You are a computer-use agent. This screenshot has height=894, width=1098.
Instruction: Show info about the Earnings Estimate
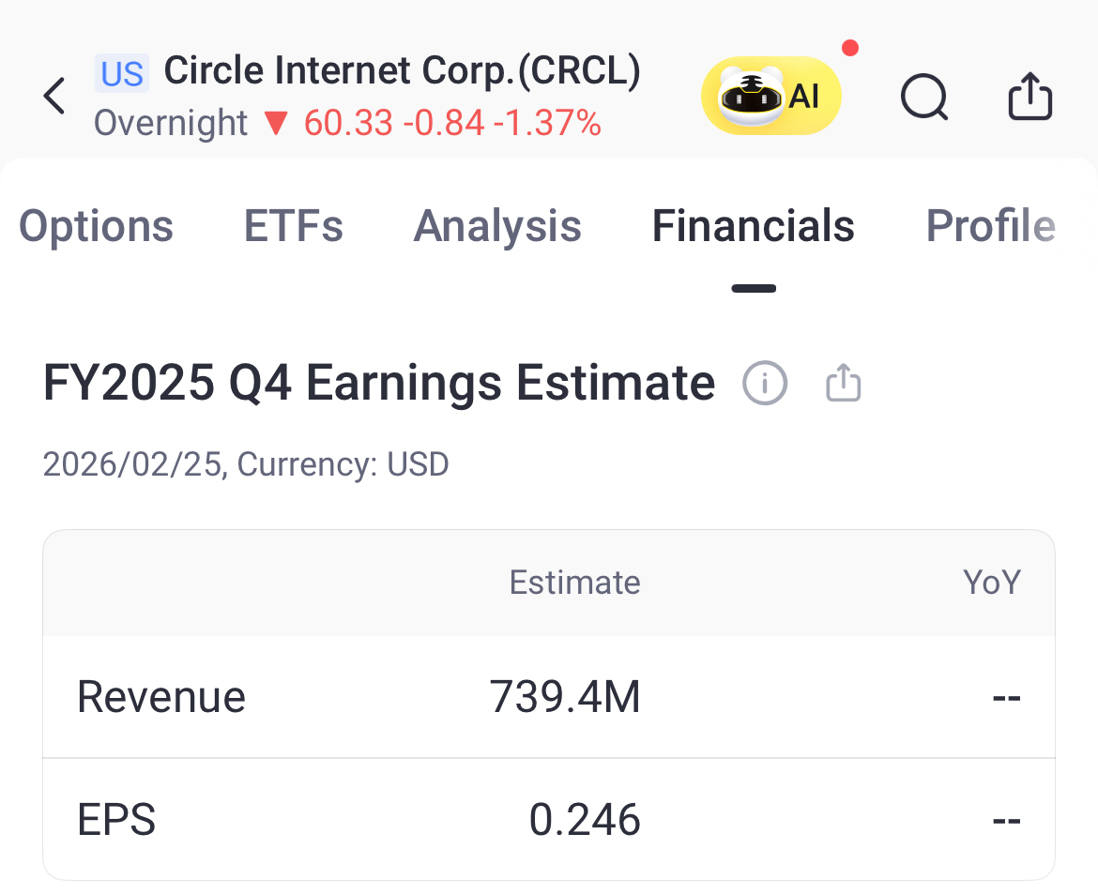(765, 384)
